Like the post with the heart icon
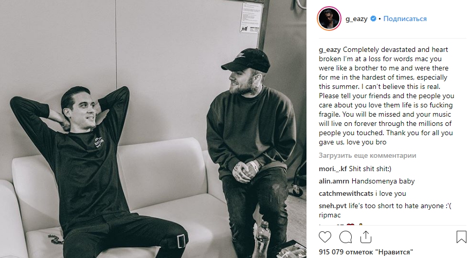Image resolution: width=469 pixels, height=258 pixels. [x=325, y=237]
